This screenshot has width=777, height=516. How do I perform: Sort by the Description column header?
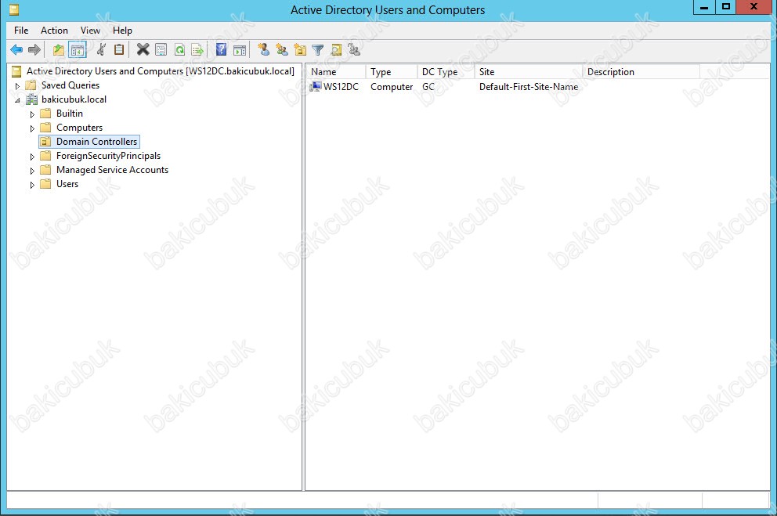pos(641,72)
